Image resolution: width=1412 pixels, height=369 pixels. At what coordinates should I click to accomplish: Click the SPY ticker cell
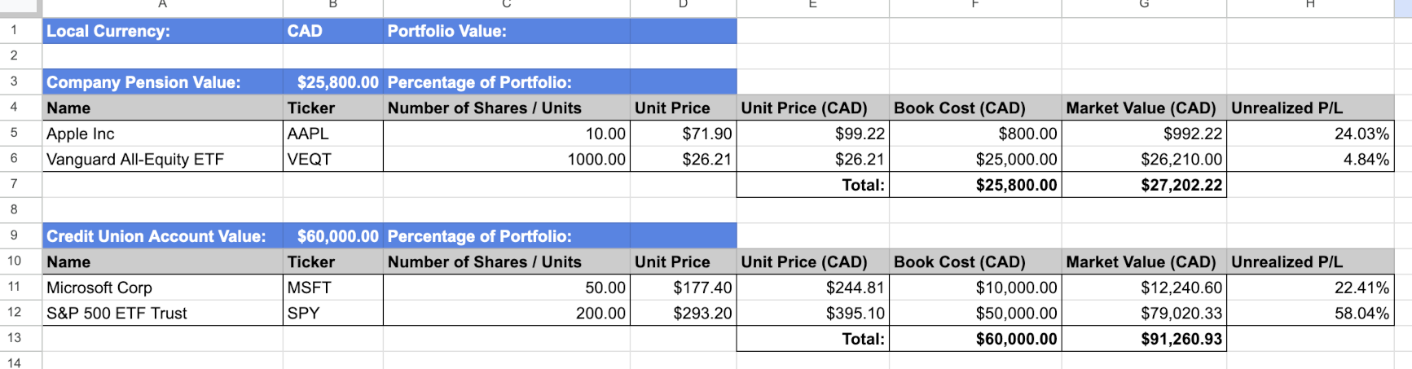click(332, 313)
